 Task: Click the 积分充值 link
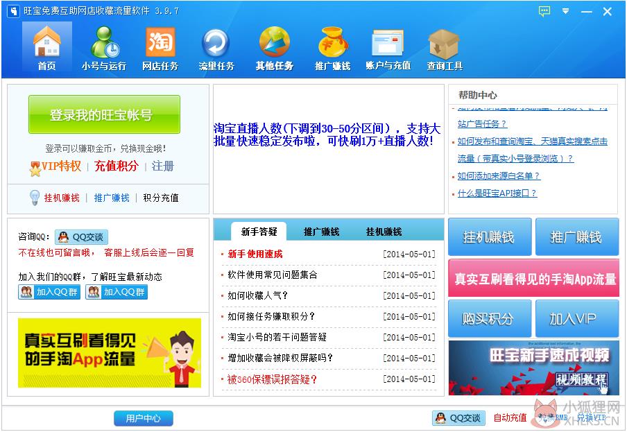161,198
